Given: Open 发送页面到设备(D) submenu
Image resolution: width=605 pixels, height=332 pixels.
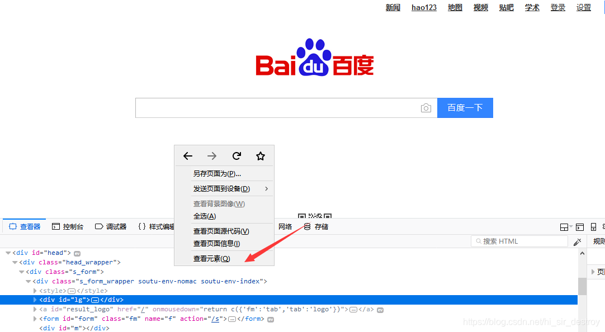Looking at the screenshot, I should 224,189.
